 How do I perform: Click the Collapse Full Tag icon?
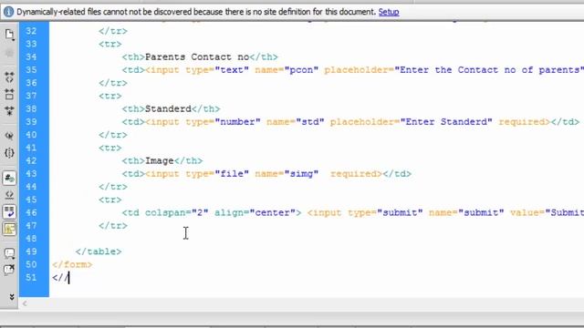point(9,77)
